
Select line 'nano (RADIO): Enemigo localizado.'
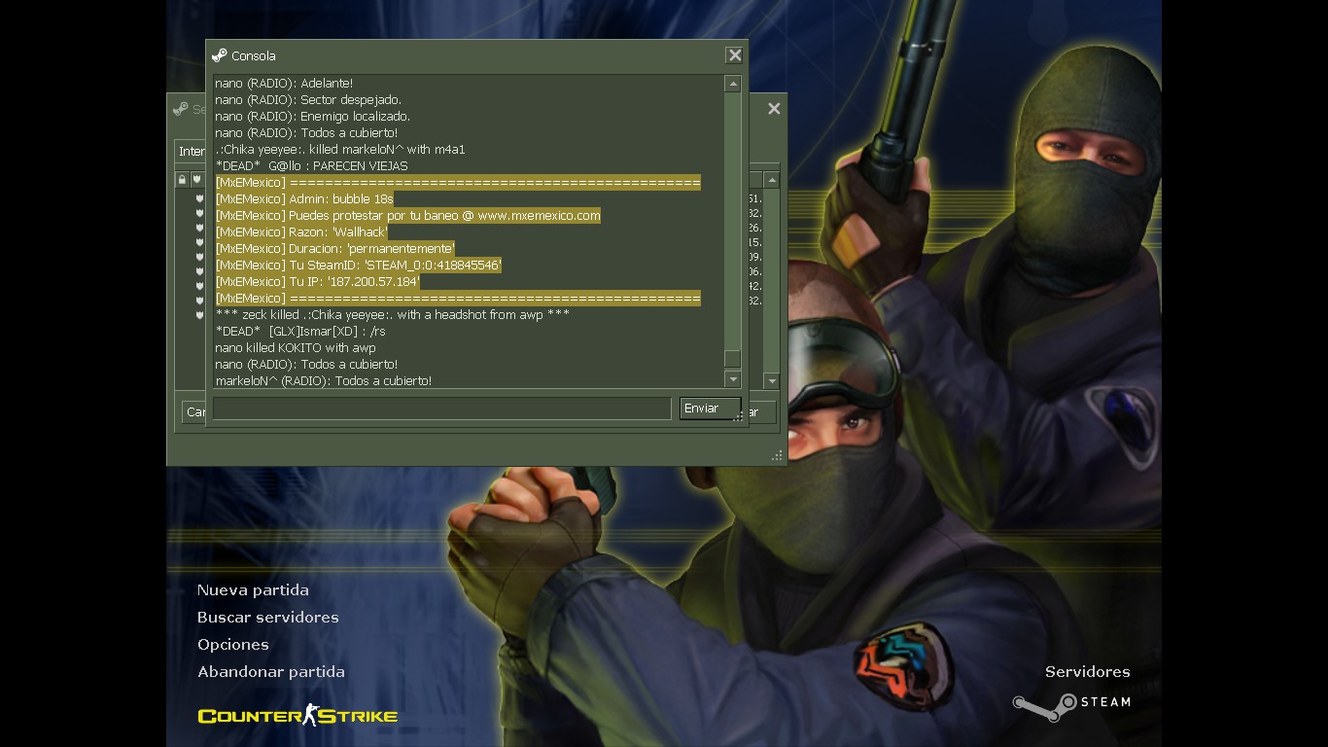(x=312, y=117)
